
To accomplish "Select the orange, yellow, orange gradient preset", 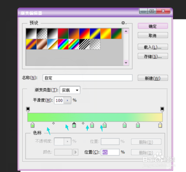I will [106, 33].
